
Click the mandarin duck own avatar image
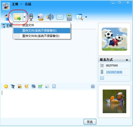pyautogui.click(x=114, y=101)
